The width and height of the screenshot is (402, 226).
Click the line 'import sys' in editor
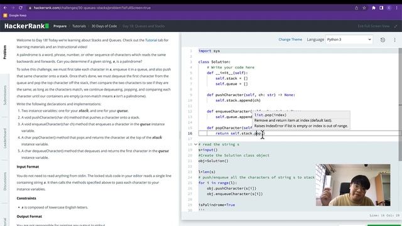tap(209, 51)
